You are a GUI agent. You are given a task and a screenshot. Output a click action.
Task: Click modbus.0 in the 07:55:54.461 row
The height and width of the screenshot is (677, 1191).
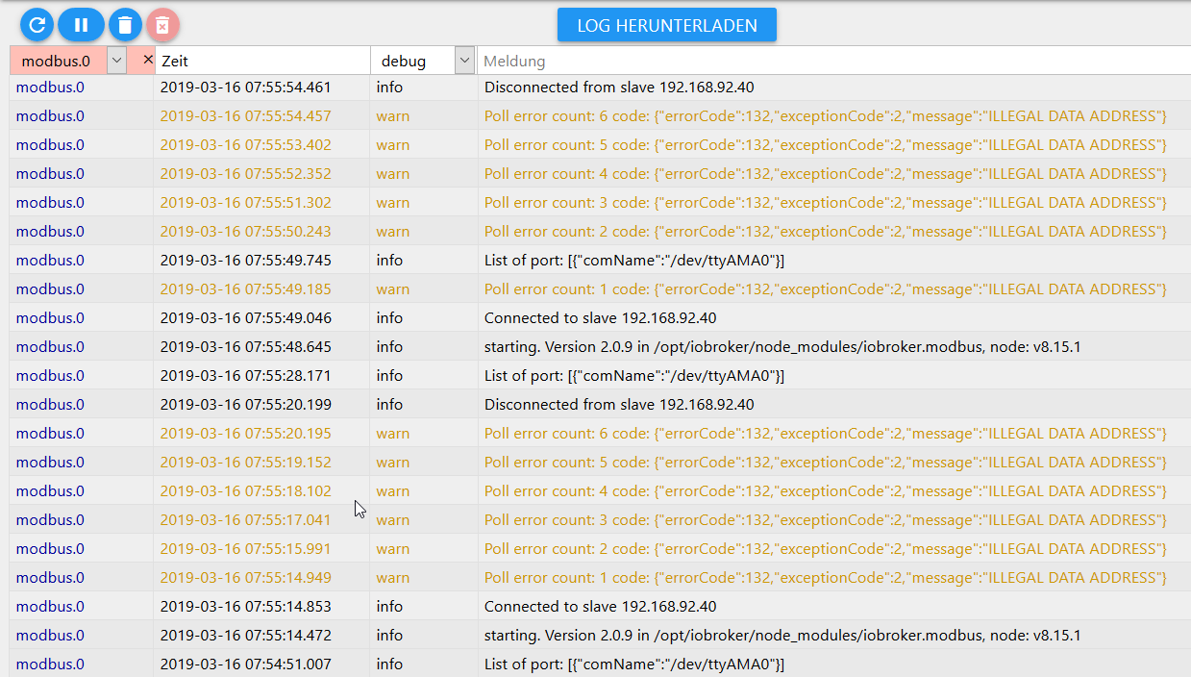(x=50, y=88)
